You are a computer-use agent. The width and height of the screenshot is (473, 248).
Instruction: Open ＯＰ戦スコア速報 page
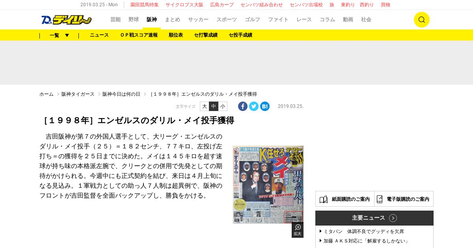coord(139,35)
